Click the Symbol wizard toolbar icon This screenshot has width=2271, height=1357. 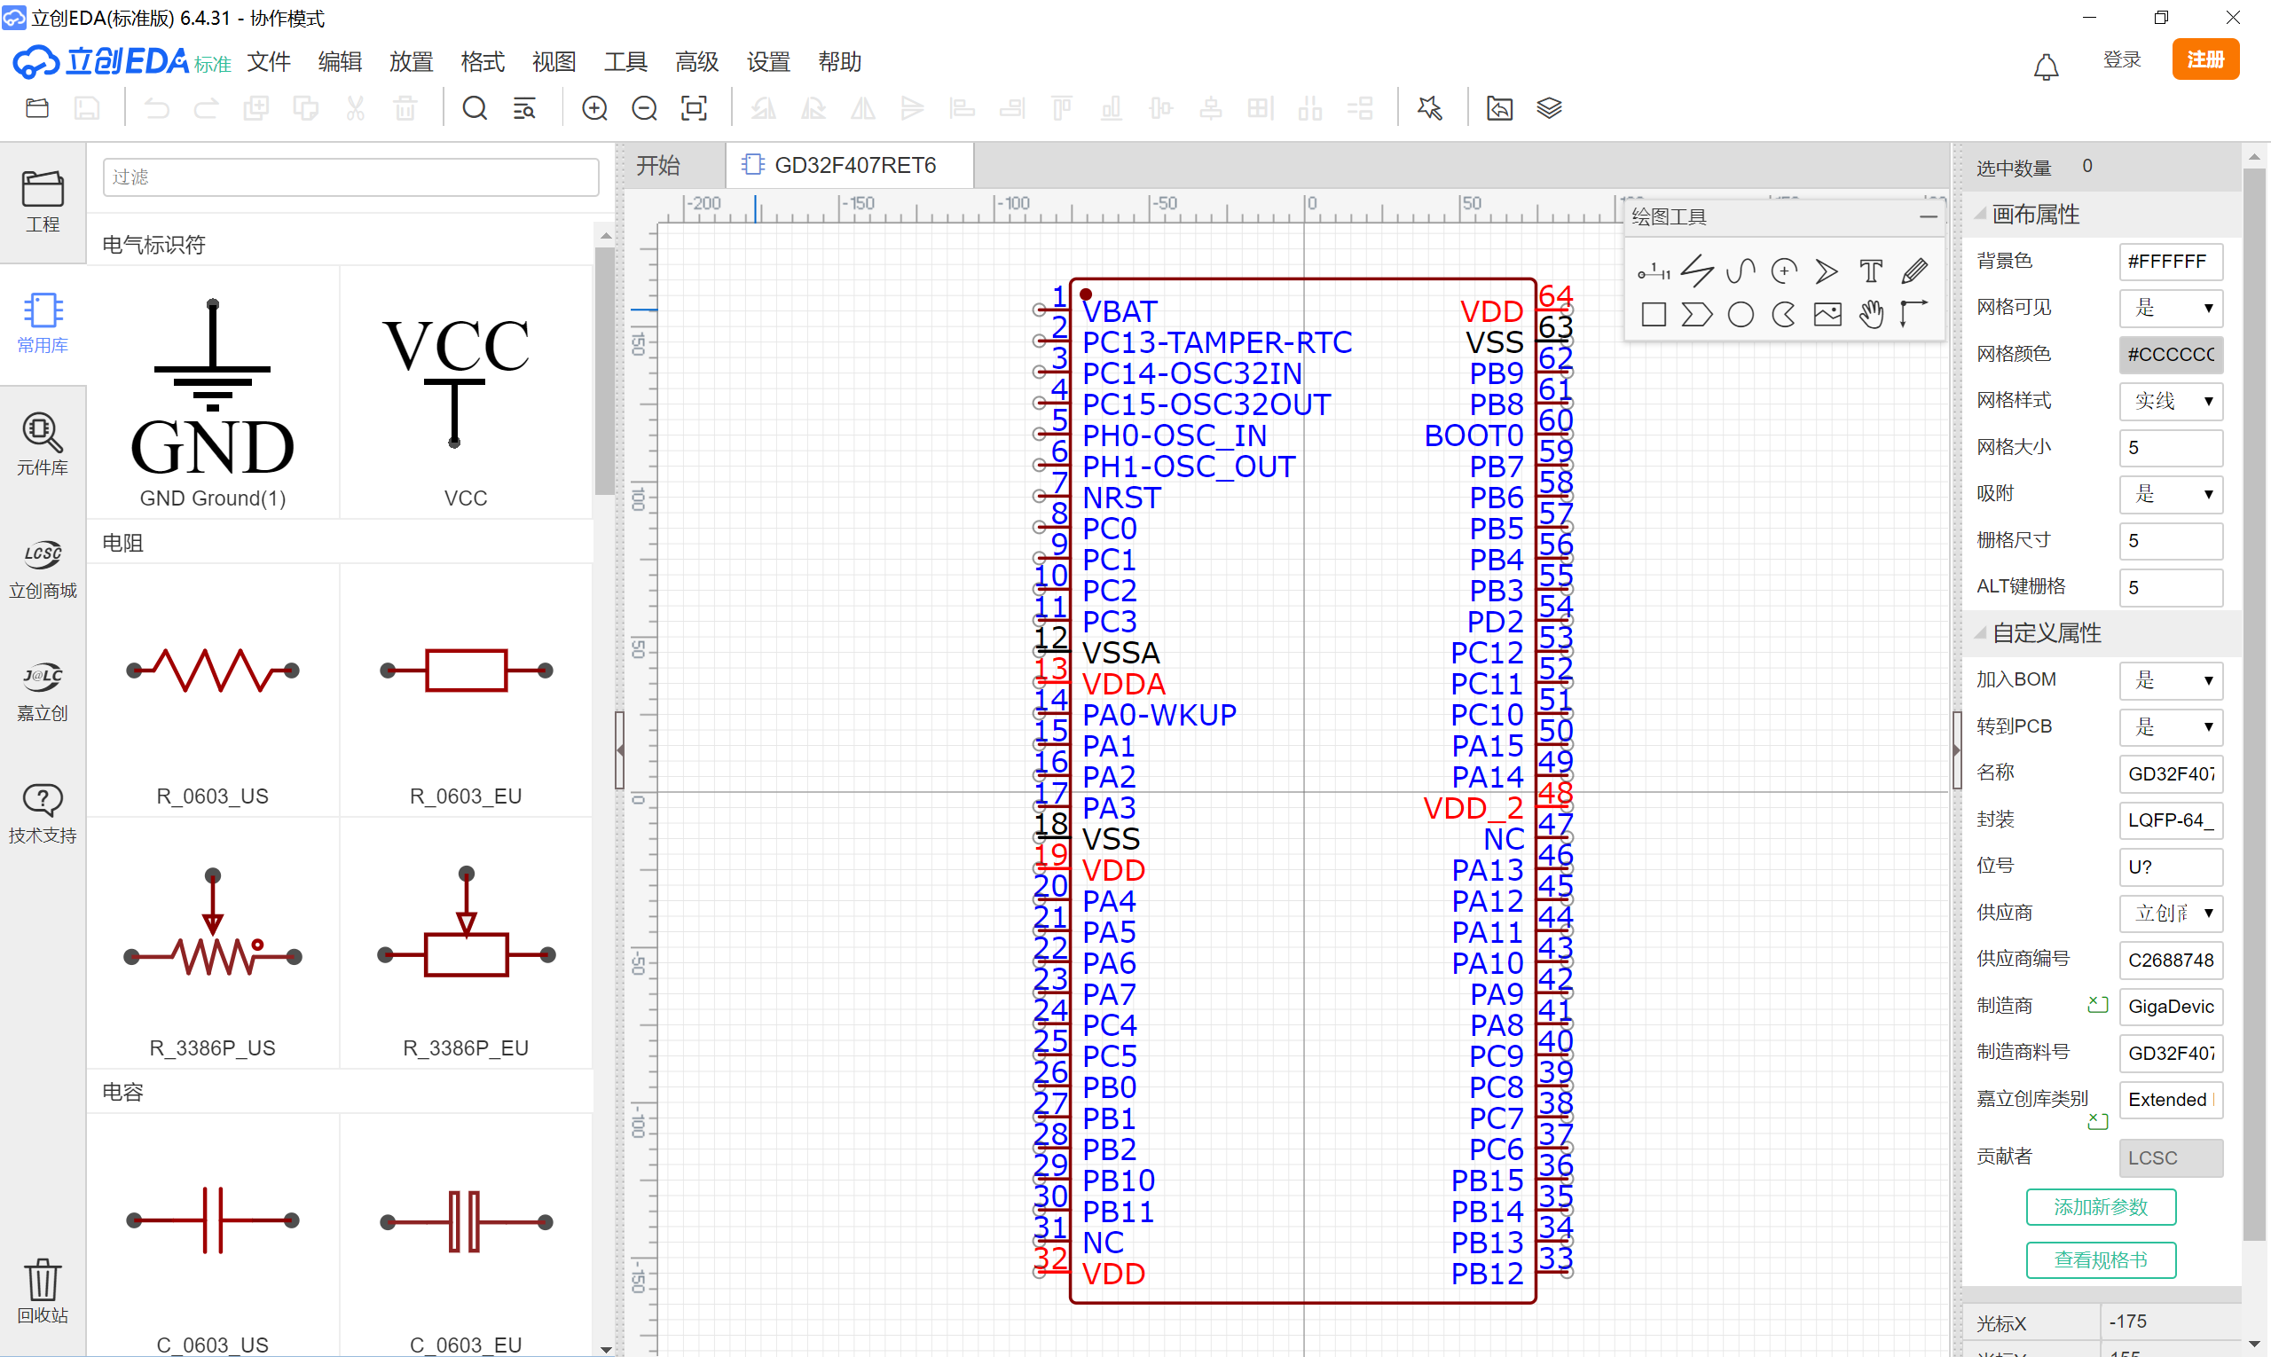pos(1429,108)
